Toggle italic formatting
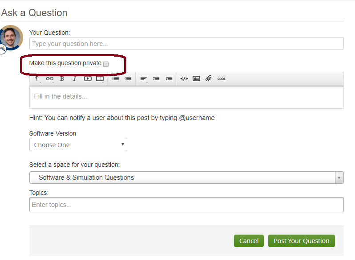The image size is (355, 260). [x=75, y=79]
